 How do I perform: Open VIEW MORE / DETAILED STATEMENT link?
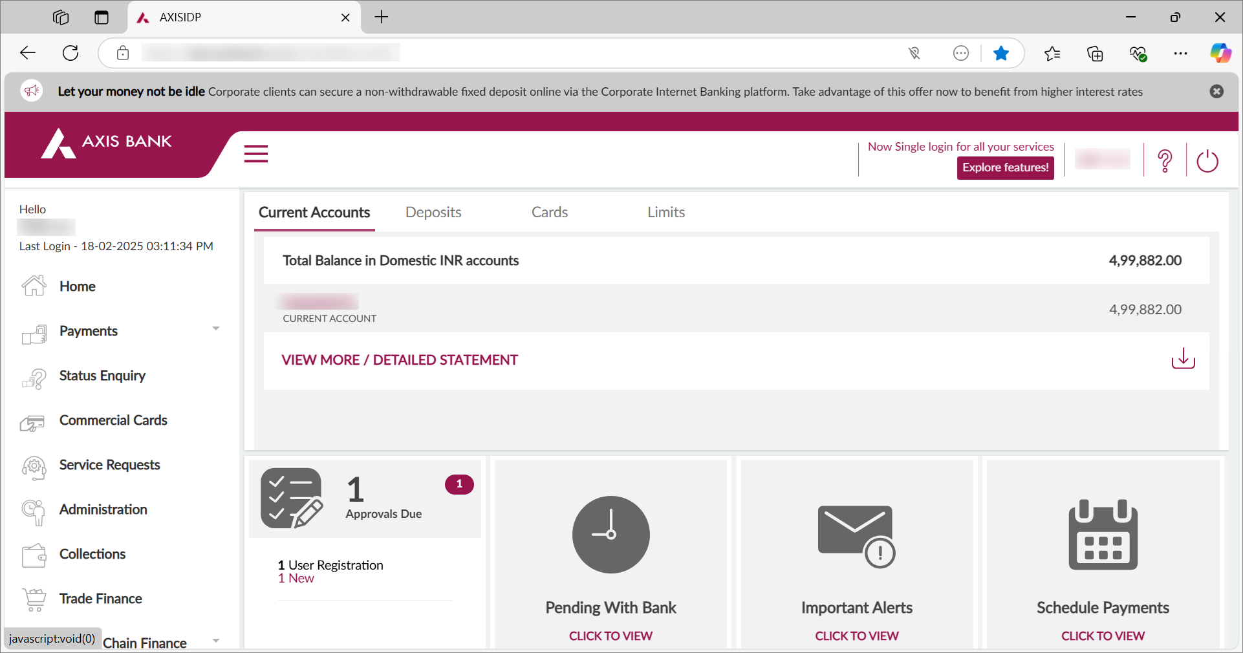click(400, 360)
